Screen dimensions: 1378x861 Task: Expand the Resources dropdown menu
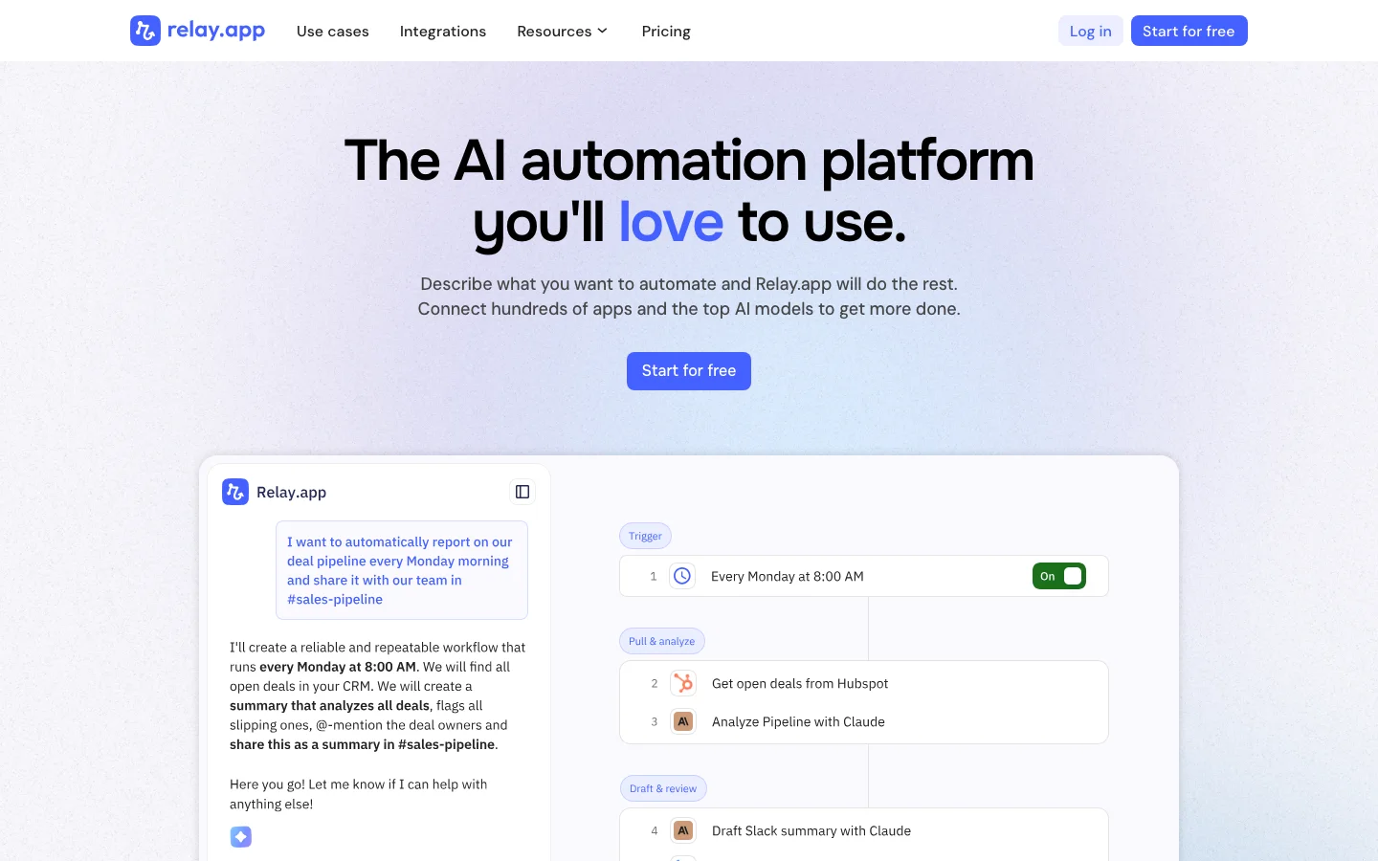click(563, 32)
